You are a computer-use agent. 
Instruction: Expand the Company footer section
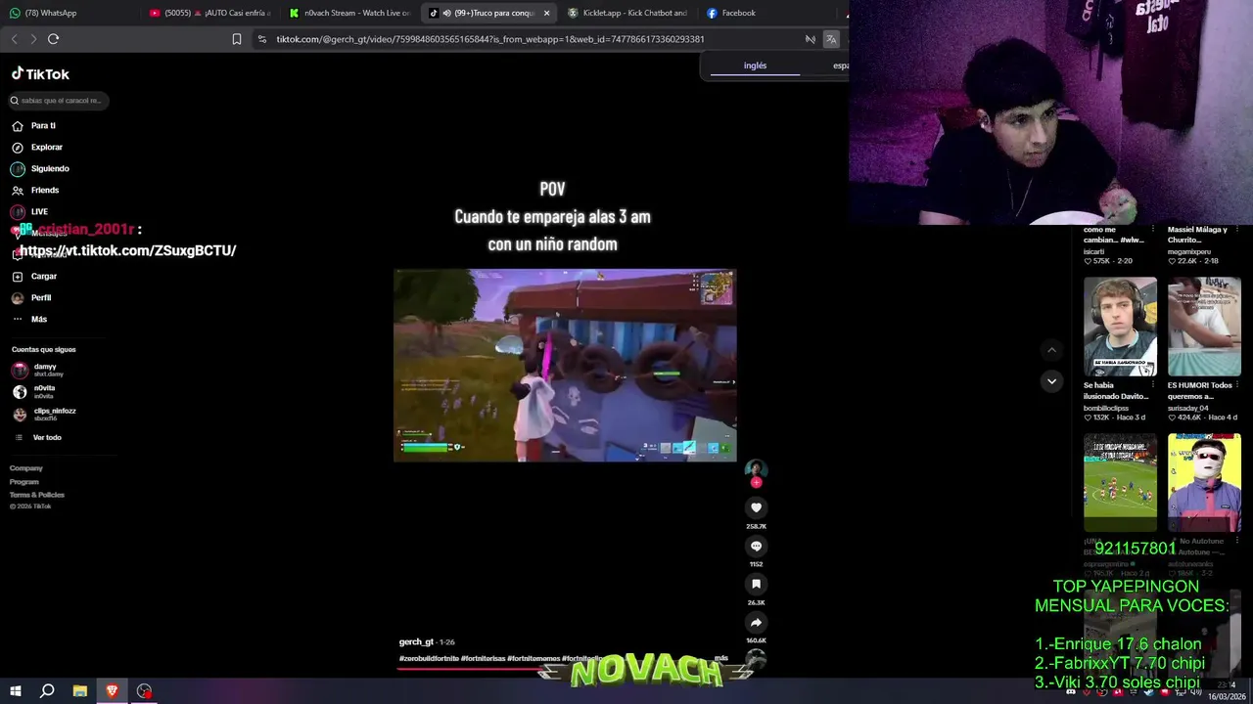pos(26,468)
